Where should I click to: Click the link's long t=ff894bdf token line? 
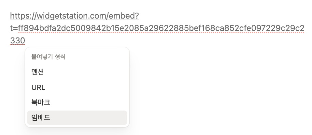tap(157, 28)
